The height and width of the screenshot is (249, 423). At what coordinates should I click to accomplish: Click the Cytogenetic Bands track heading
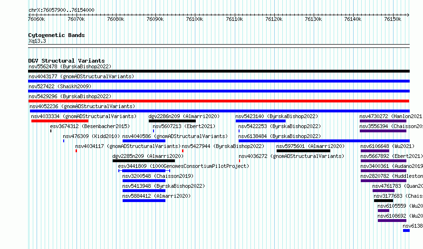[57, 35]
